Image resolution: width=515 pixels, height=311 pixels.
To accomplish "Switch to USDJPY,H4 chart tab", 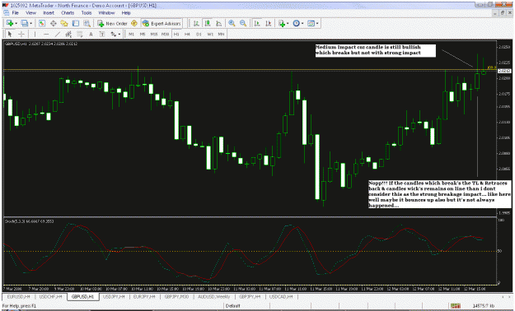I will pyautogui.click(x=114, y=296).
